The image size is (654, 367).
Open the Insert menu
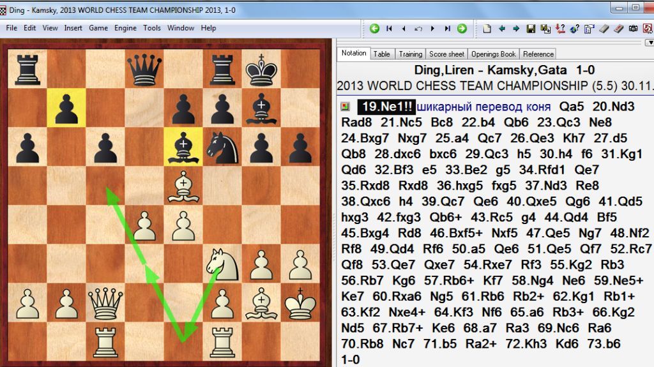point(73,28)
